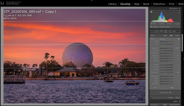Click Brush mask option
This screenshot has width=184, height=106.
pyautogui.click(x=177, y=35)
